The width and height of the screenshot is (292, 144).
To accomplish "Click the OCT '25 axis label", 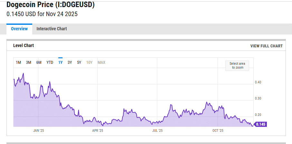I will [x=218, y=130].
